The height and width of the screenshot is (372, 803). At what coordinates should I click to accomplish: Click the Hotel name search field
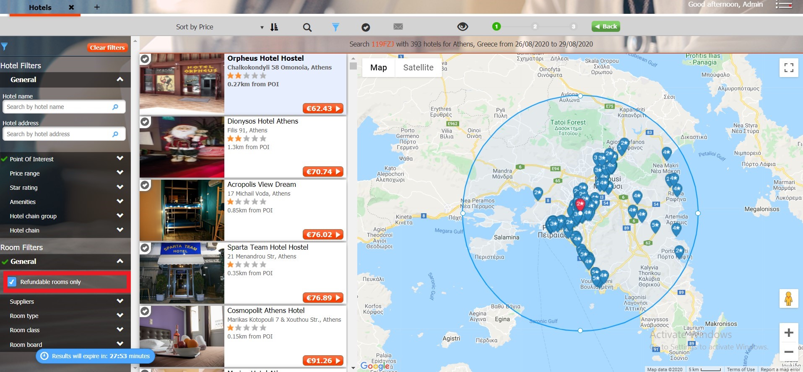click(x=64, y=107)
